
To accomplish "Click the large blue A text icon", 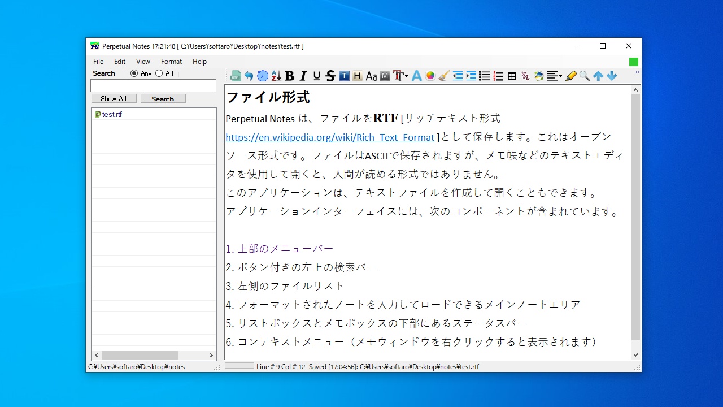I will 417,76.
